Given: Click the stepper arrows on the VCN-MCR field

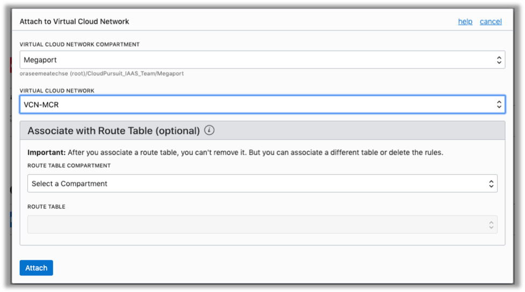Looking at the screenshot, I should 499,105.
